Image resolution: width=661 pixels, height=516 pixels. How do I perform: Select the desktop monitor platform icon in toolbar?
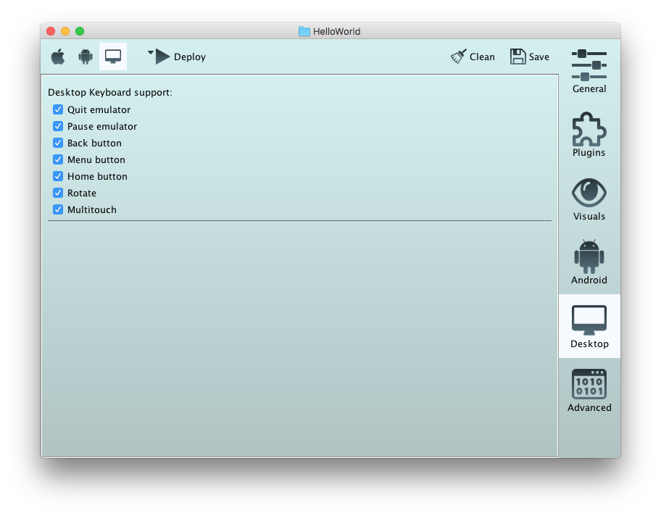(113, 57)
